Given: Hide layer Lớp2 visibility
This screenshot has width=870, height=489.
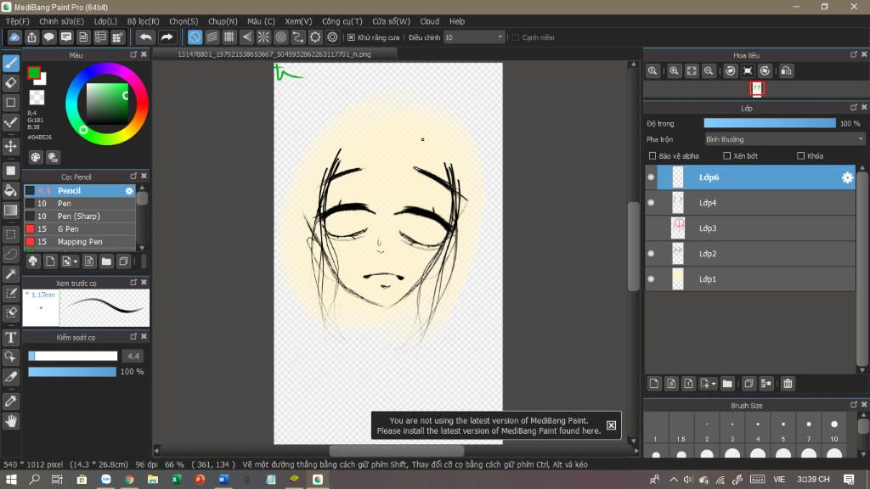Looking at the screenshot, I should [651, 254].
